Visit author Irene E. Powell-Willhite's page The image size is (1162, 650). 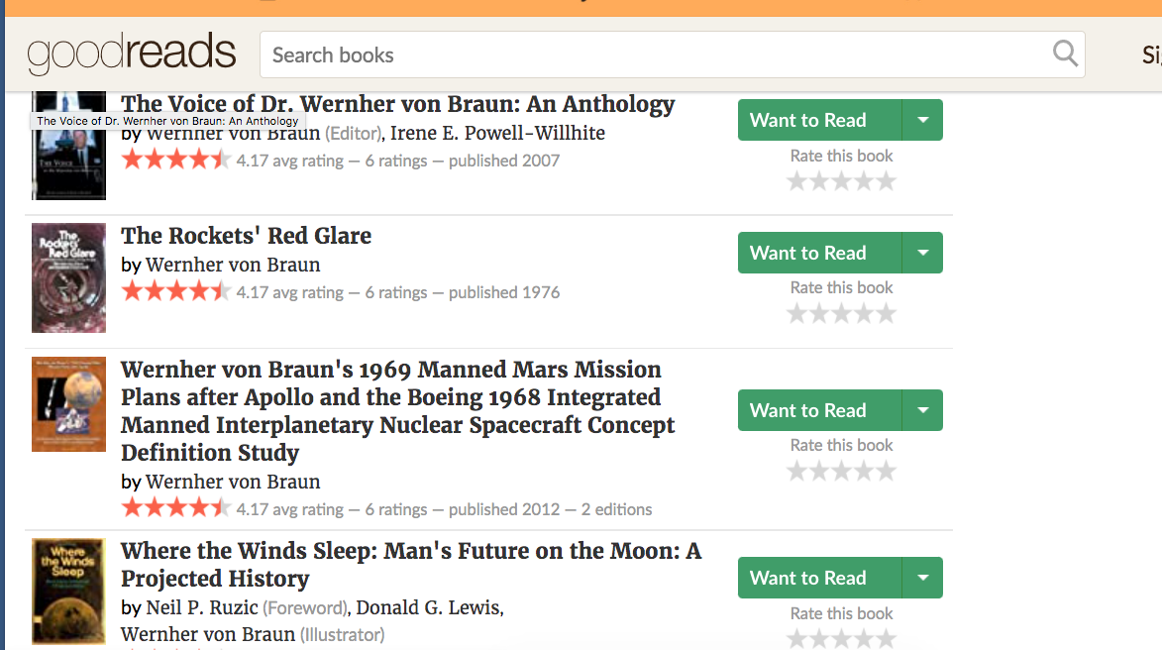(497, 133)
